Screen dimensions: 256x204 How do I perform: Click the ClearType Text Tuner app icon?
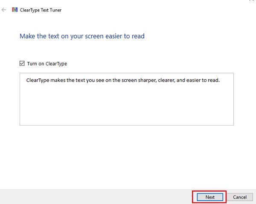tap(15, 10)
